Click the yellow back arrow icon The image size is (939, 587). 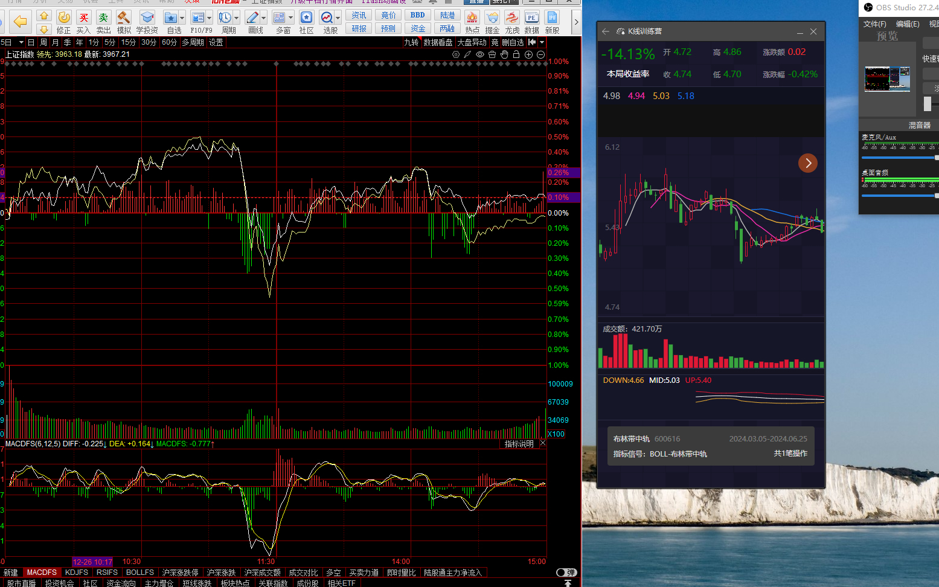[20, 22]
